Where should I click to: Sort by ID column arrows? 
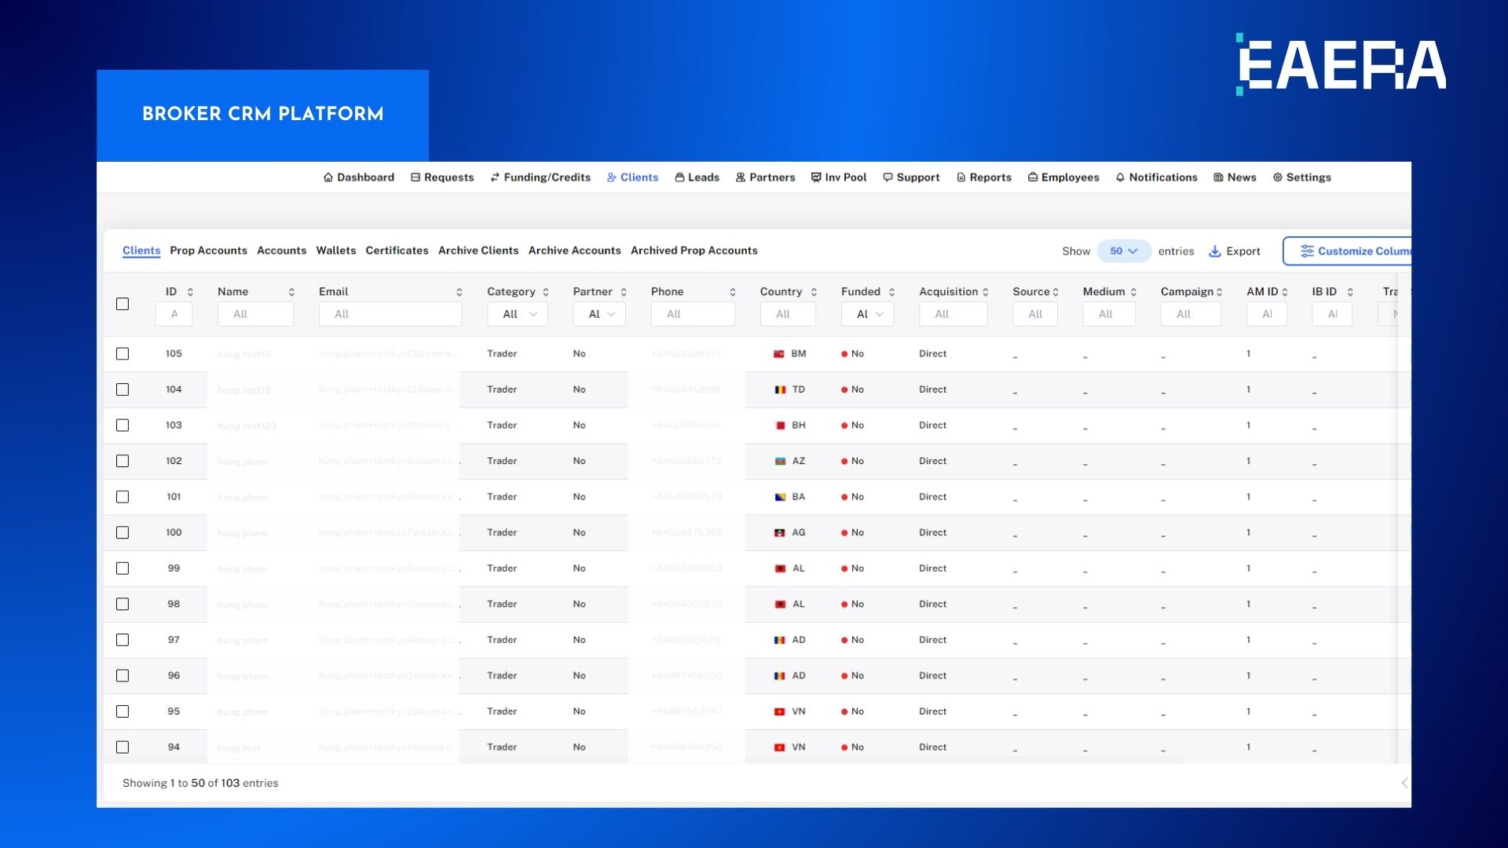click(x=190, y=292)
